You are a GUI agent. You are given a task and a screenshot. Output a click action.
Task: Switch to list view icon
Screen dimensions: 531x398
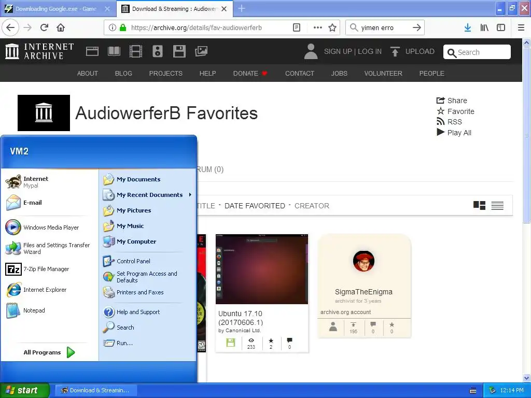tap(497, 205)
